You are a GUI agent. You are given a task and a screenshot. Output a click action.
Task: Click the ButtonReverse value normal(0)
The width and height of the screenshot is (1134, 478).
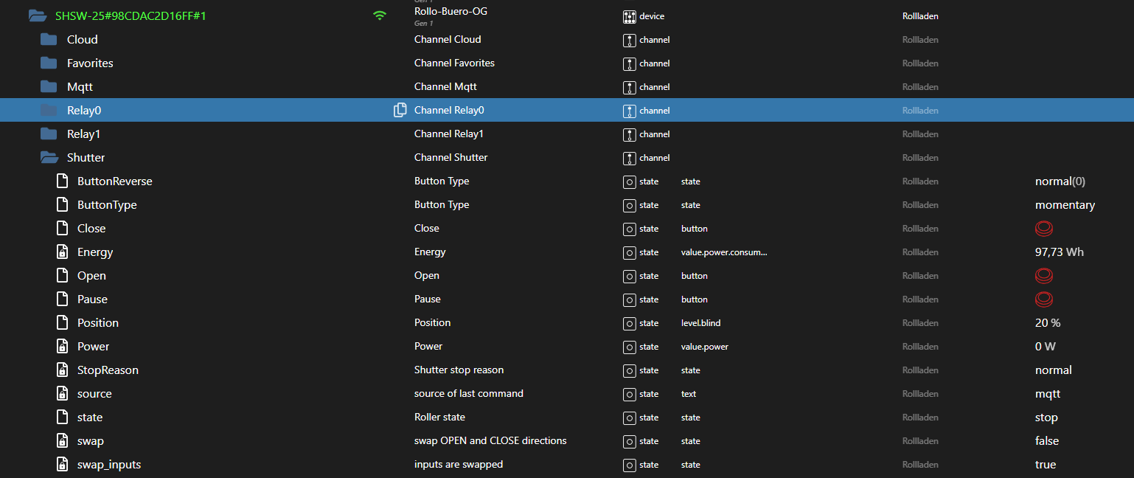pyautogui.click(x=1060, y=181)
